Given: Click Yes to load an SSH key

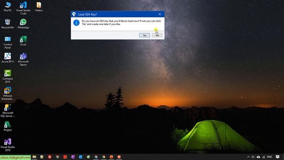Looking at the screenshot, I should click(x=144, y=35).
